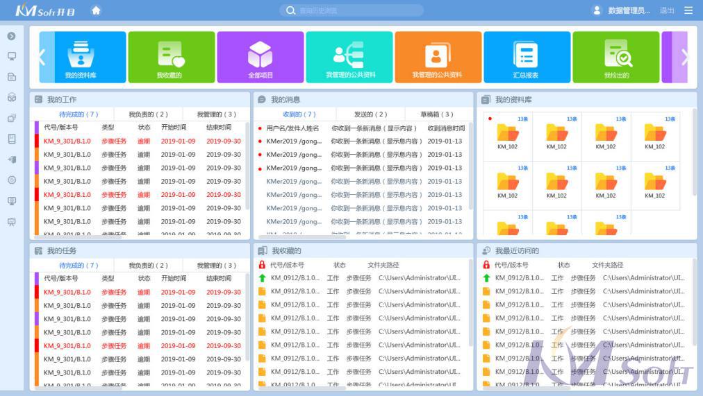The image size is (703, 396).
Task: Click the home icon in top bar
Action: coord(96,10)
